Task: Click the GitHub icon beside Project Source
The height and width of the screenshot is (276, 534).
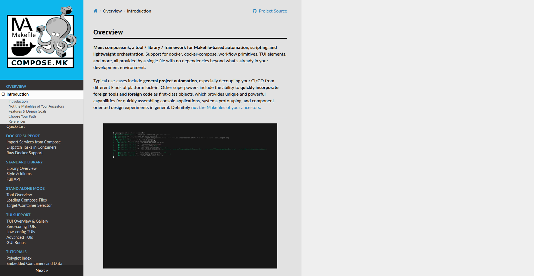Action: pyautogui.click(x=255, y=11)
